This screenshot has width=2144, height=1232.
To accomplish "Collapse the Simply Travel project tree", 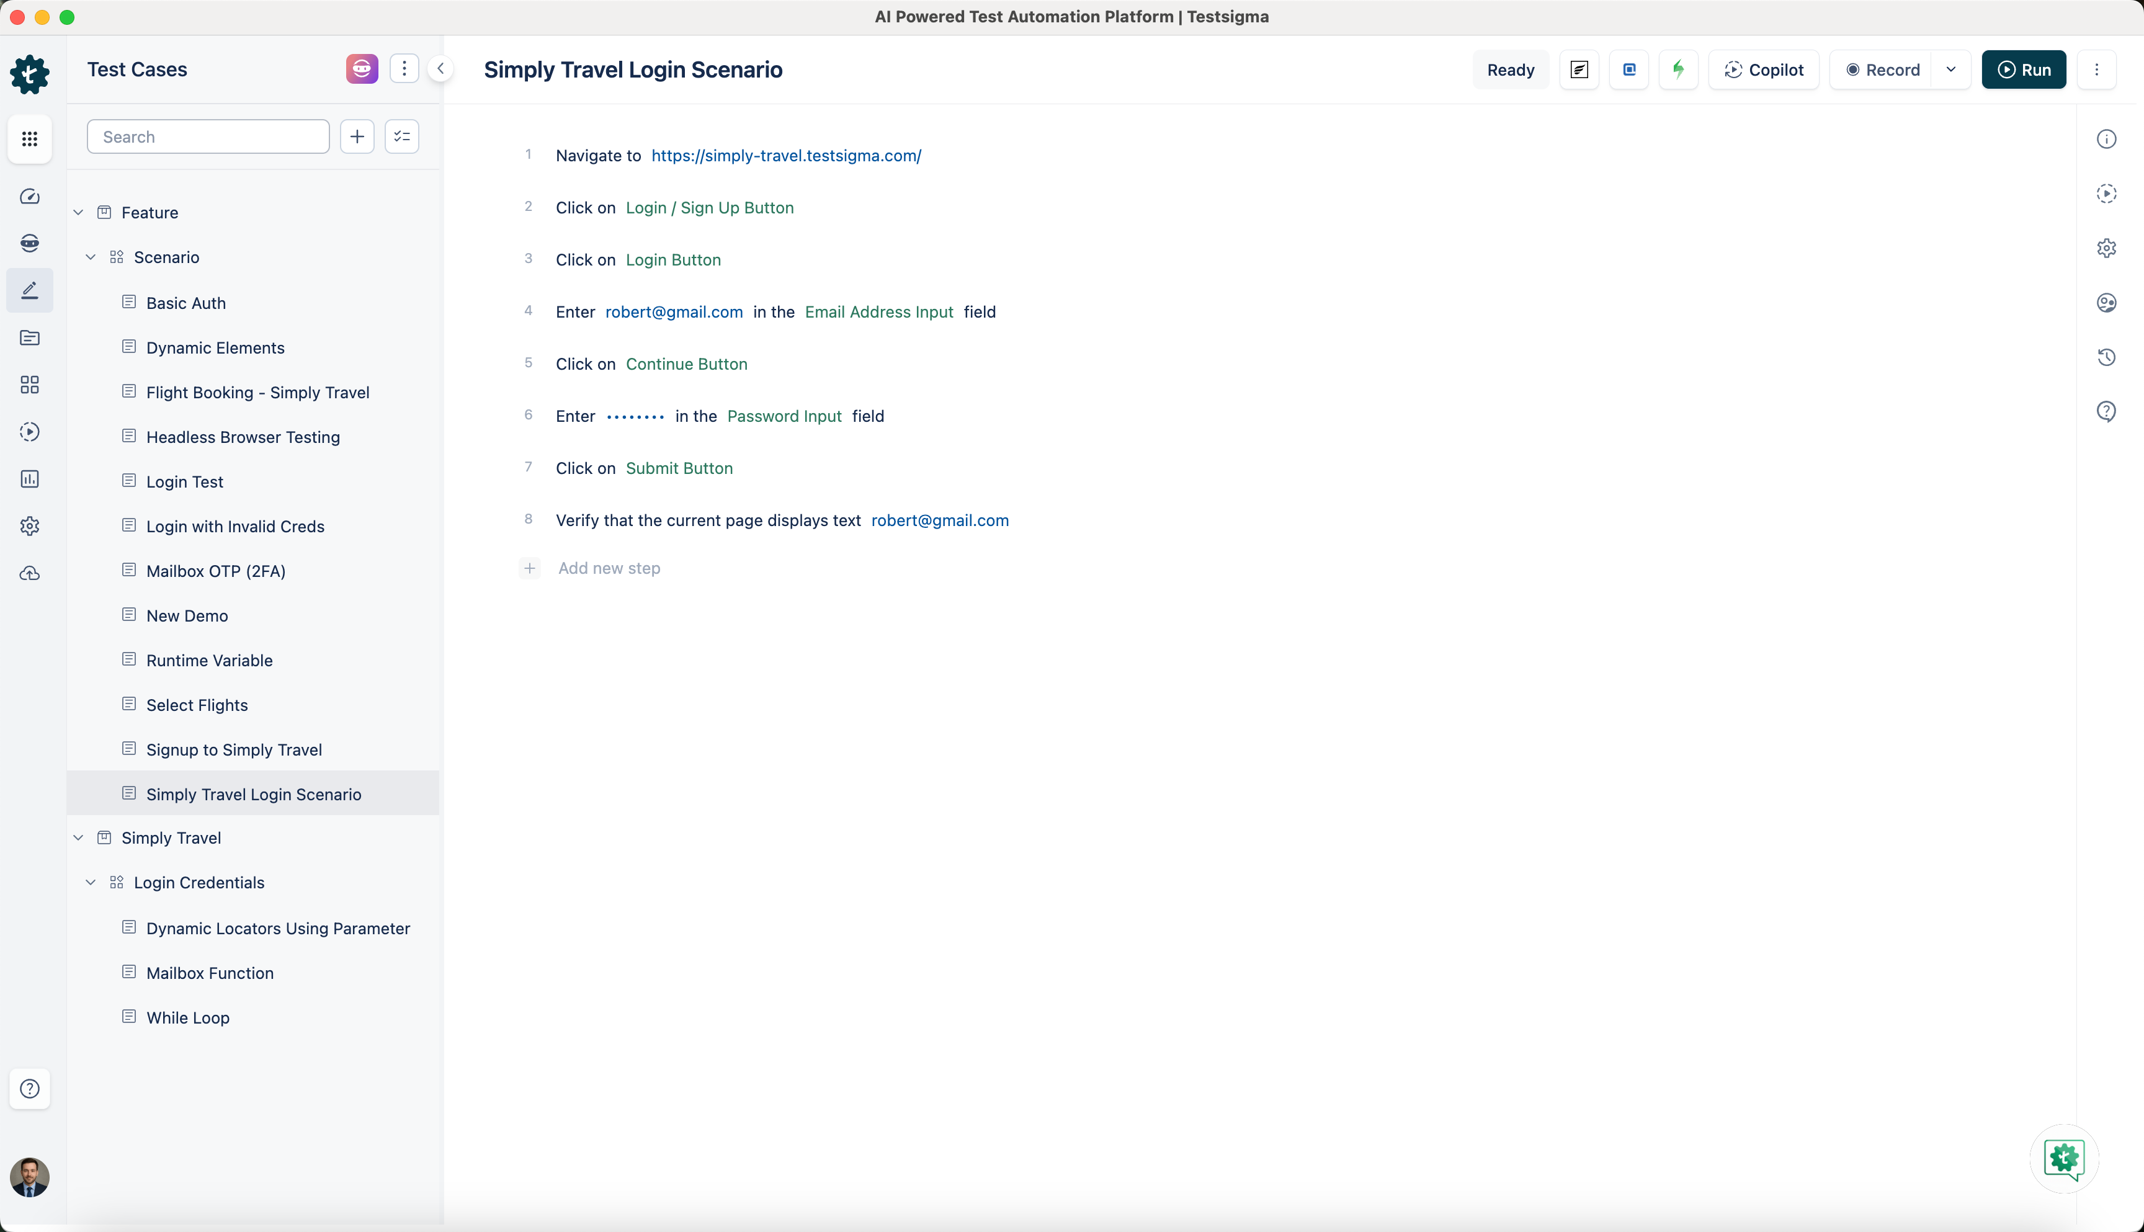I will pyautogui.click(x=78, y=837).
